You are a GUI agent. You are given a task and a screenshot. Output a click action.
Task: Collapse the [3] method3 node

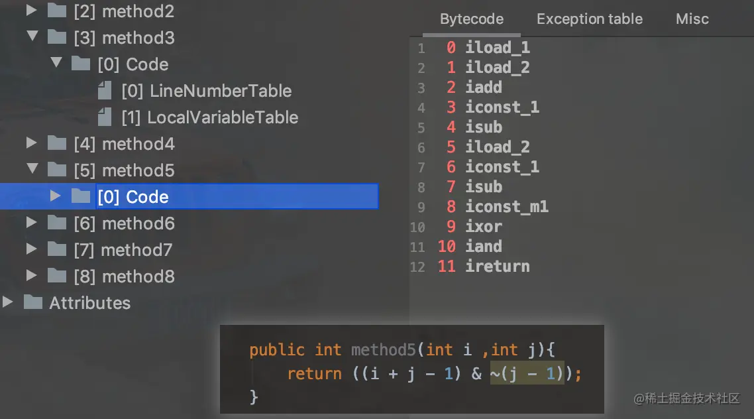pos(32,36)
